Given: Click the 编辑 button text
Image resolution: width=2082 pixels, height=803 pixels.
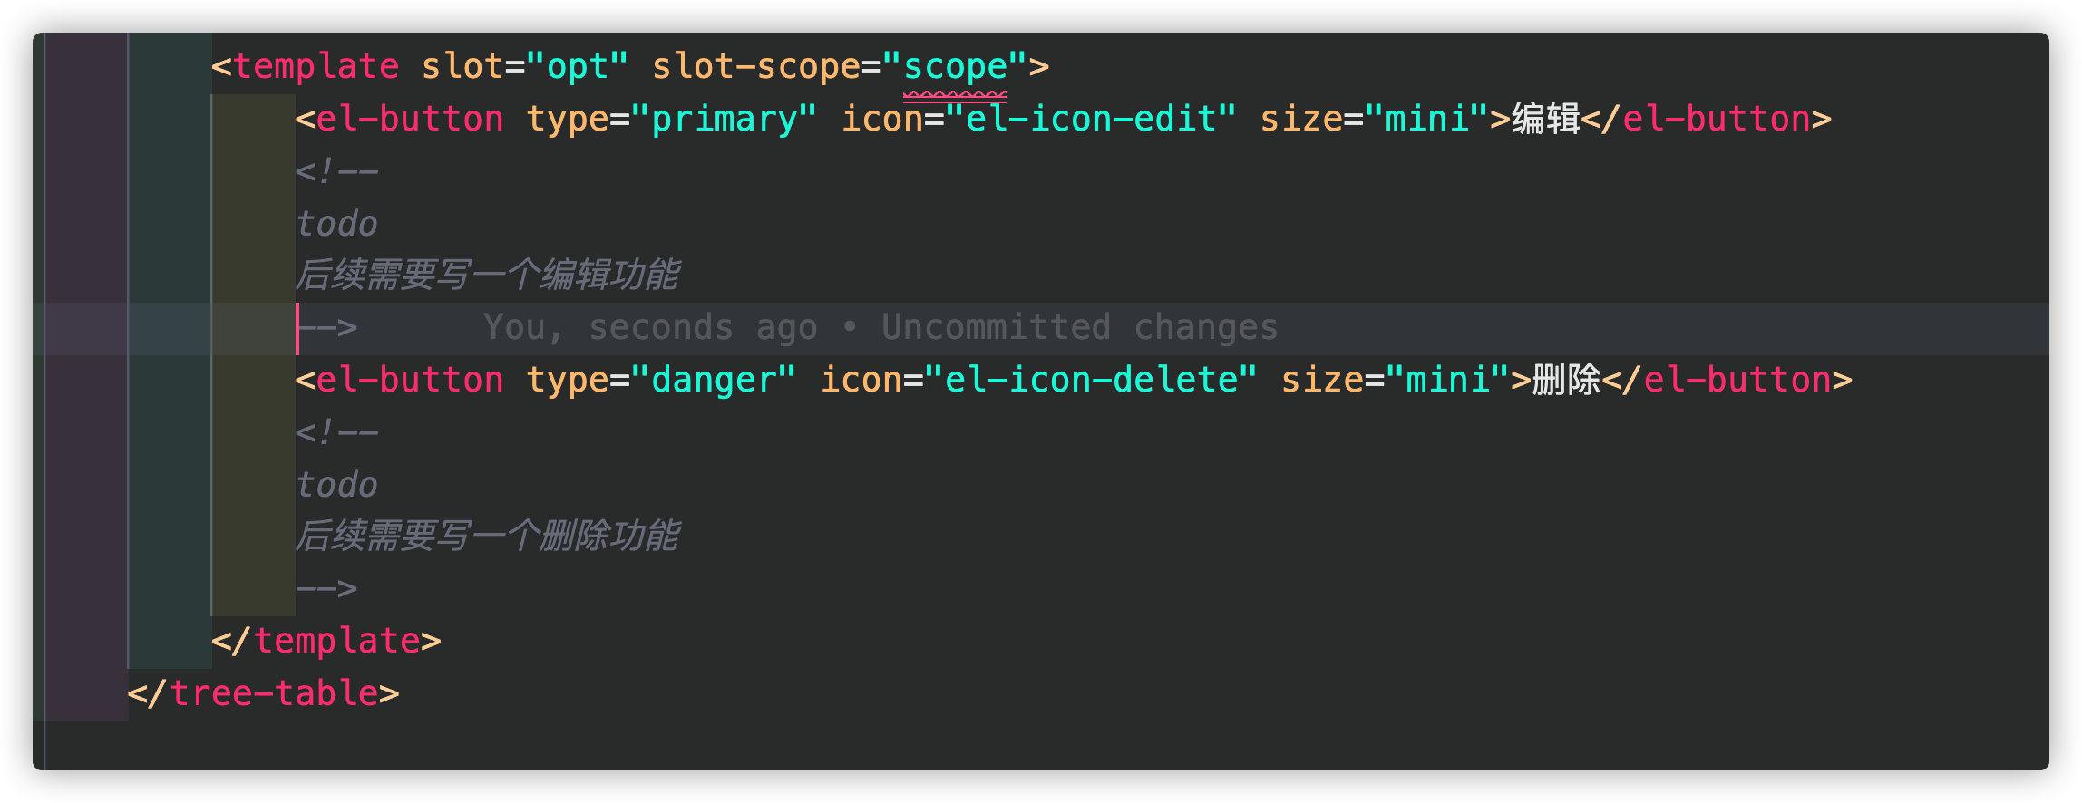Looking at the screenshot, I should 1546,119.
